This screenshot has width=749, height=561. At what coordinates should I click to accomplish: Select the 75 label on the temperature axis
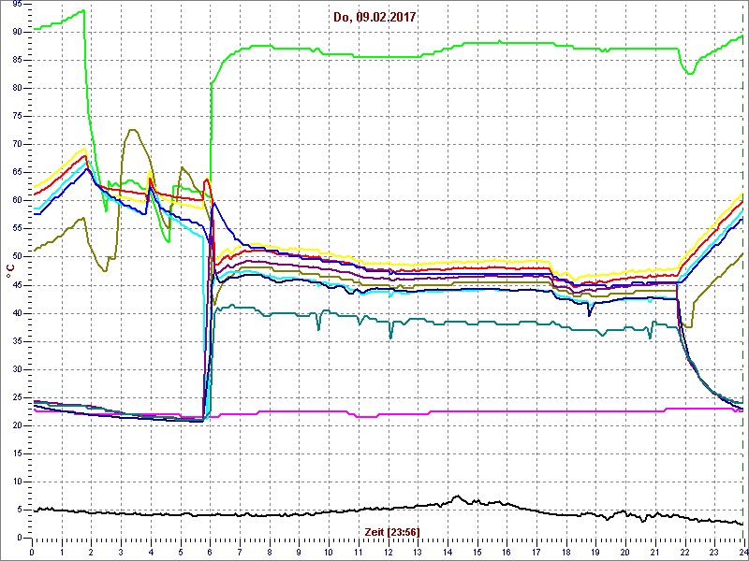16,116
